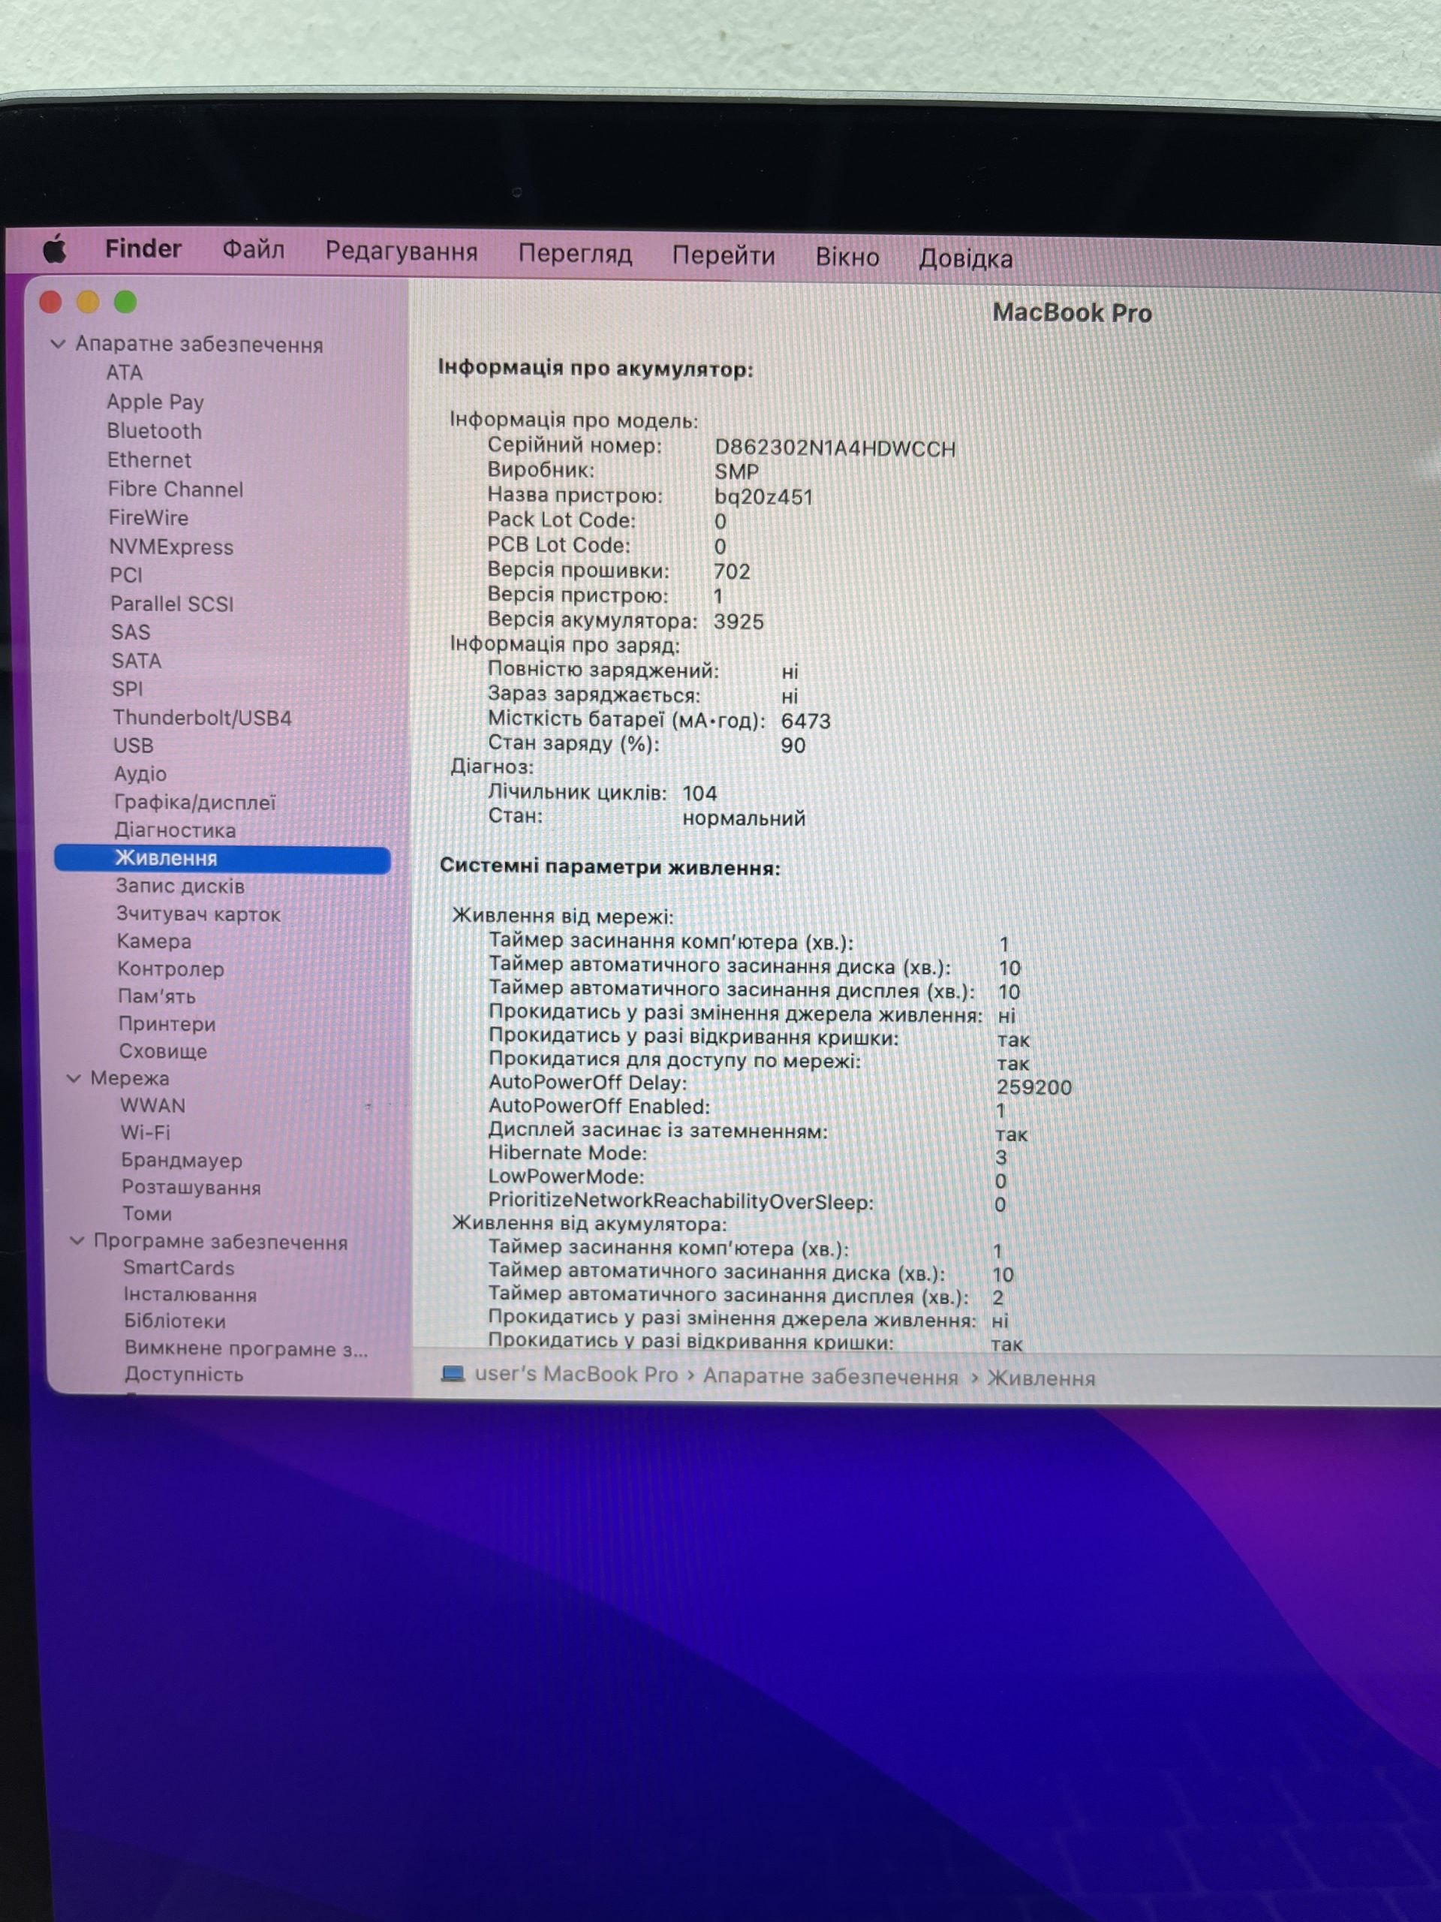This screenshot has width=1441, height=1922.
Task: Select Bluetooth in the sidebar
Action: tap(155, 431)
